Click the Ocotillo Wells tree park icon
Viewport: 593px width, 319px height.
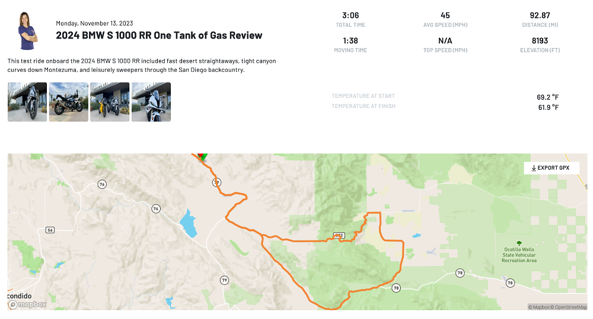[519, 243]
